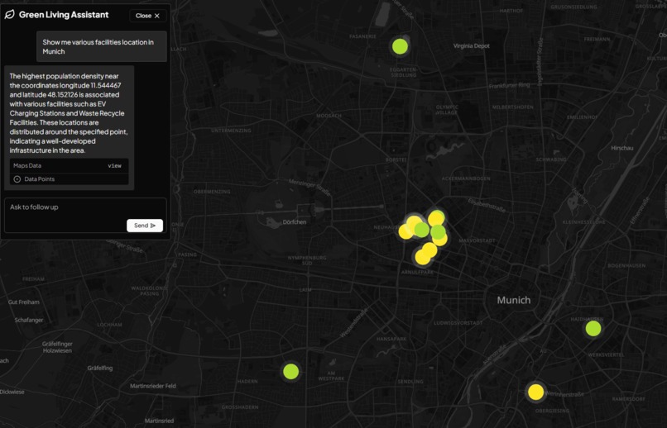The image size is (667, 428).
Task: Click the Frankfurter Ring map label
Action: 509,85
